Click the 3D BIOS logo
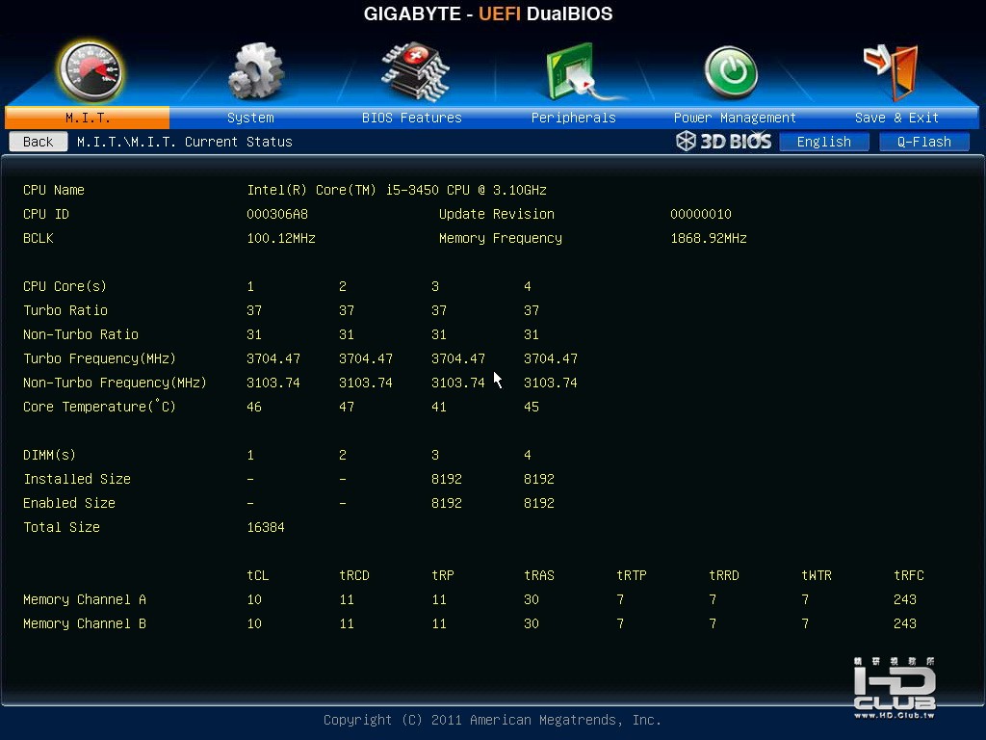Screen dimensions: 986x740 coord(723,141)
